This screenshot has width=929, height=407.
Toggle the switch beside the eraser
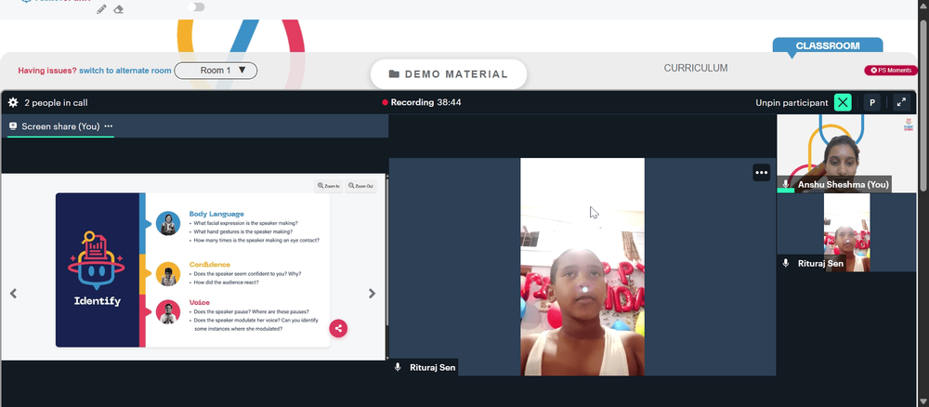point(196,7)
